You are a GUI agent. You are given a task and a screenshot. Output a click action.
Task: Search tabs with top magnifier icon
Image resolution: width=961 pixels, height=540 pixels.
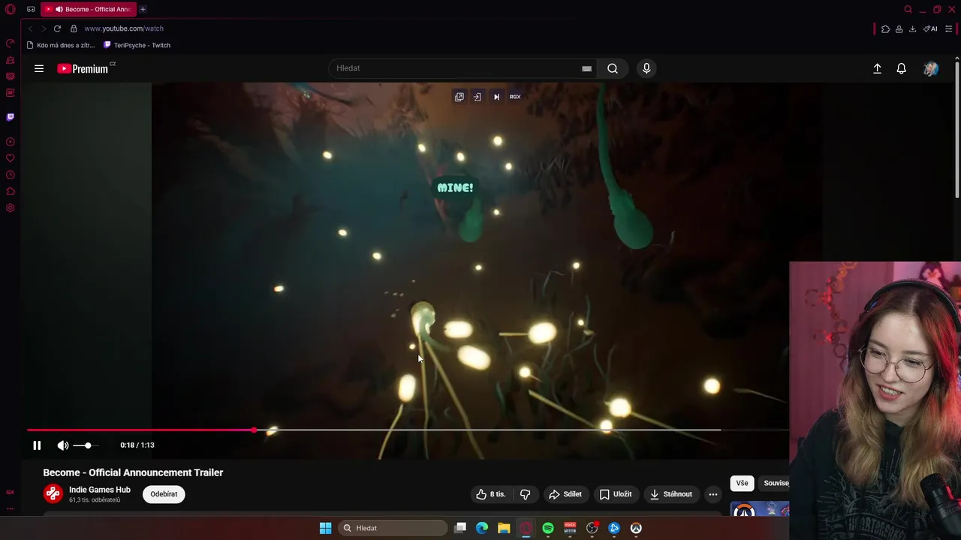point(908,9)
